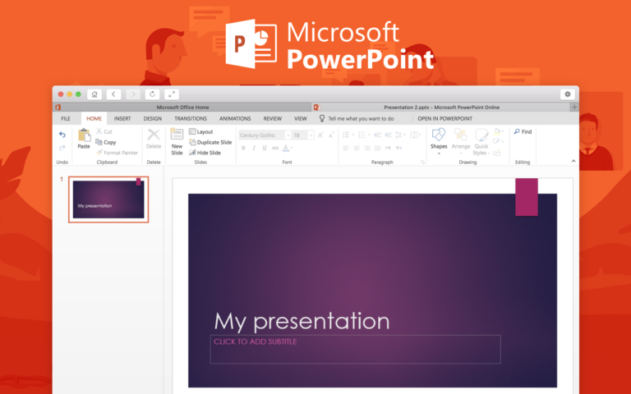Image resolution: width=631 pixels, height=394 pixels.
Task: Click OPEN IN POWERPOINT
Action: tap(444, 118)
